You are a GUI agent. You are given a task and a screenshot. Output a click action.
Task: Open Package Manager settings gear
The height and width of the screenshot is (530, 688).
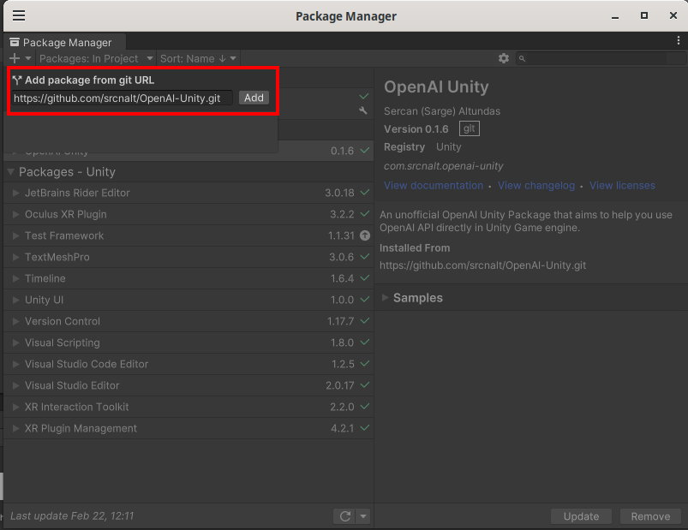[x=504, y=58]
